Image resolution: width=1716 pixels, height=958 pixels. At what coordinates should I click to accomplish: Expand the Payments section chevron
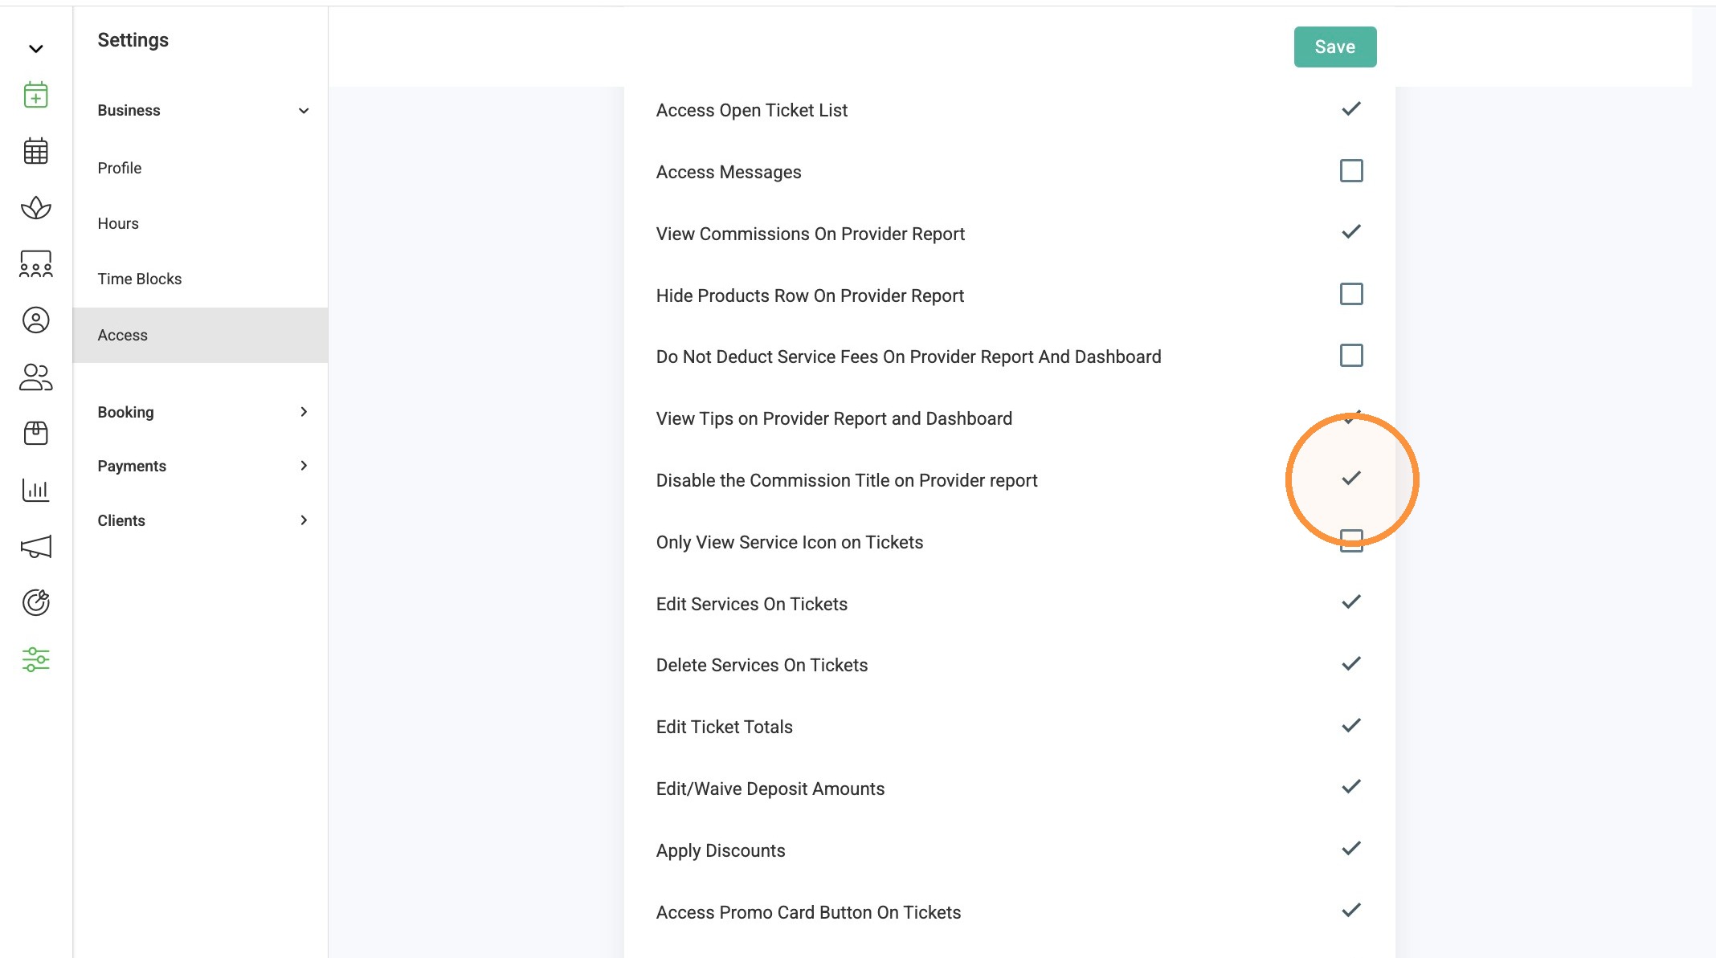(304, 466)
